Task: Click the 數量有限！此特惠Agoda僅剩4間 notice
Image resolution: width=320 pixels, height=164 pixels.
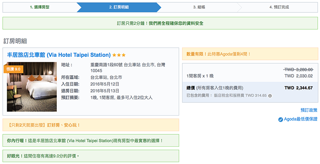Action: coord(250,54)
